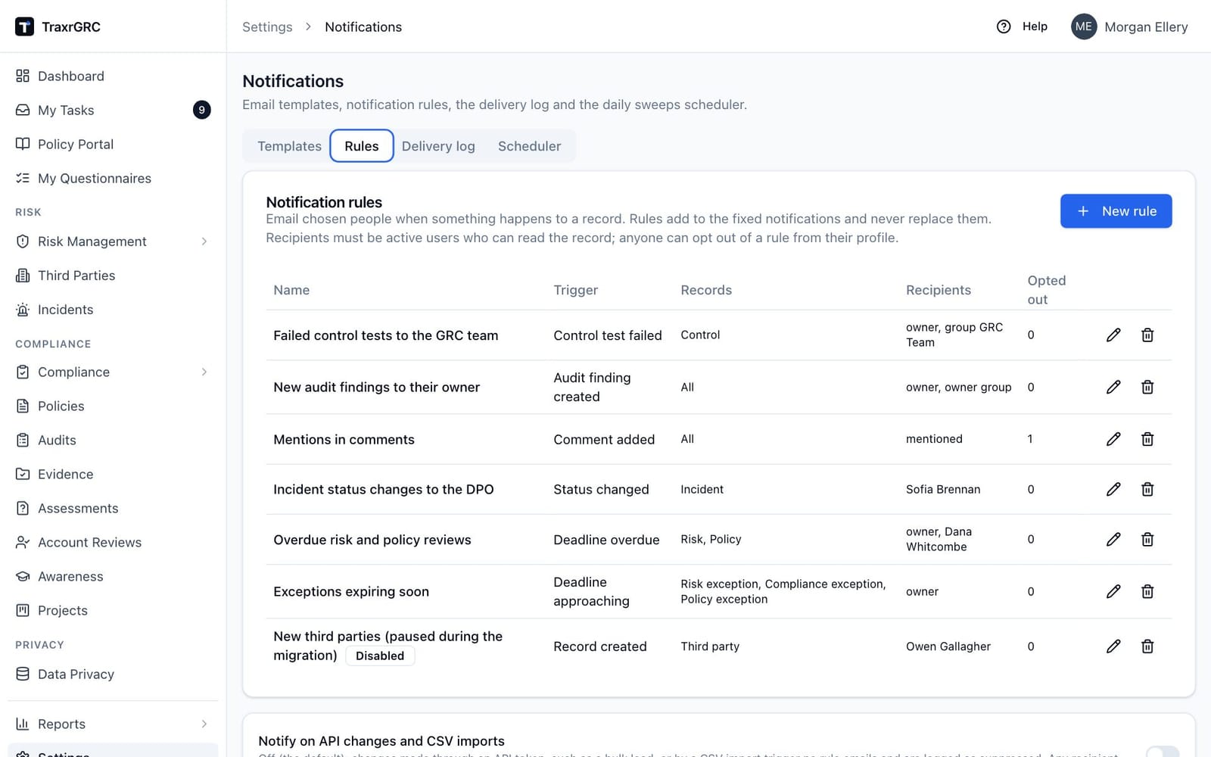The height and width of the screenshot is (757, 1211).
Task: Click the Trigger column header
Action: (575, 290)
